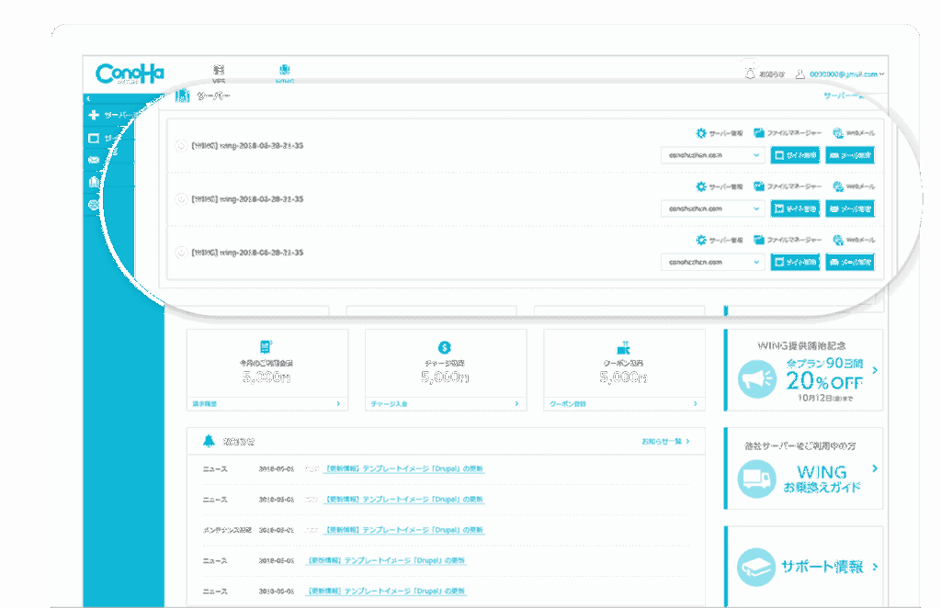The image size is (941, 608).
Task: Open the domain dropdown in third server row
Action: [713, 263]
